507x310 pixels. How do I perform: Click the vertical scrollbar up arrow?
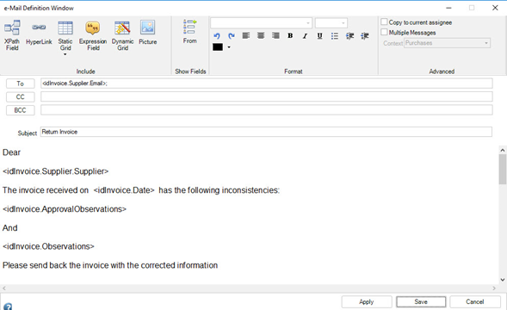tap(502, 150)
